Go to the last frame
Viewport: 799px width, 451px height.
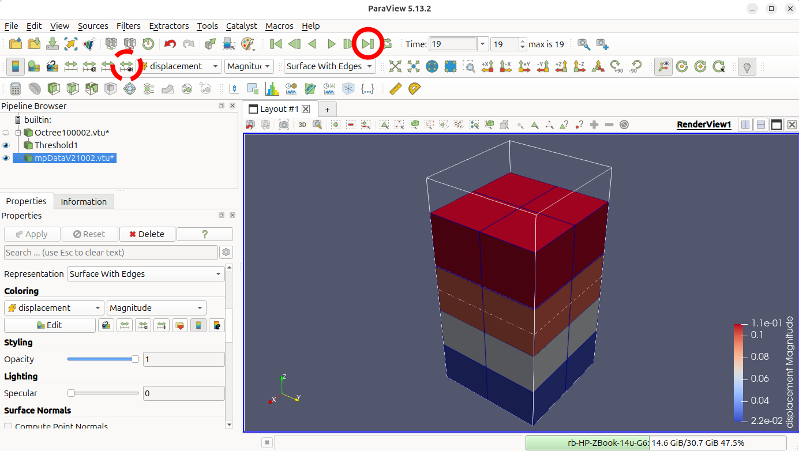(x=368, y=44)
